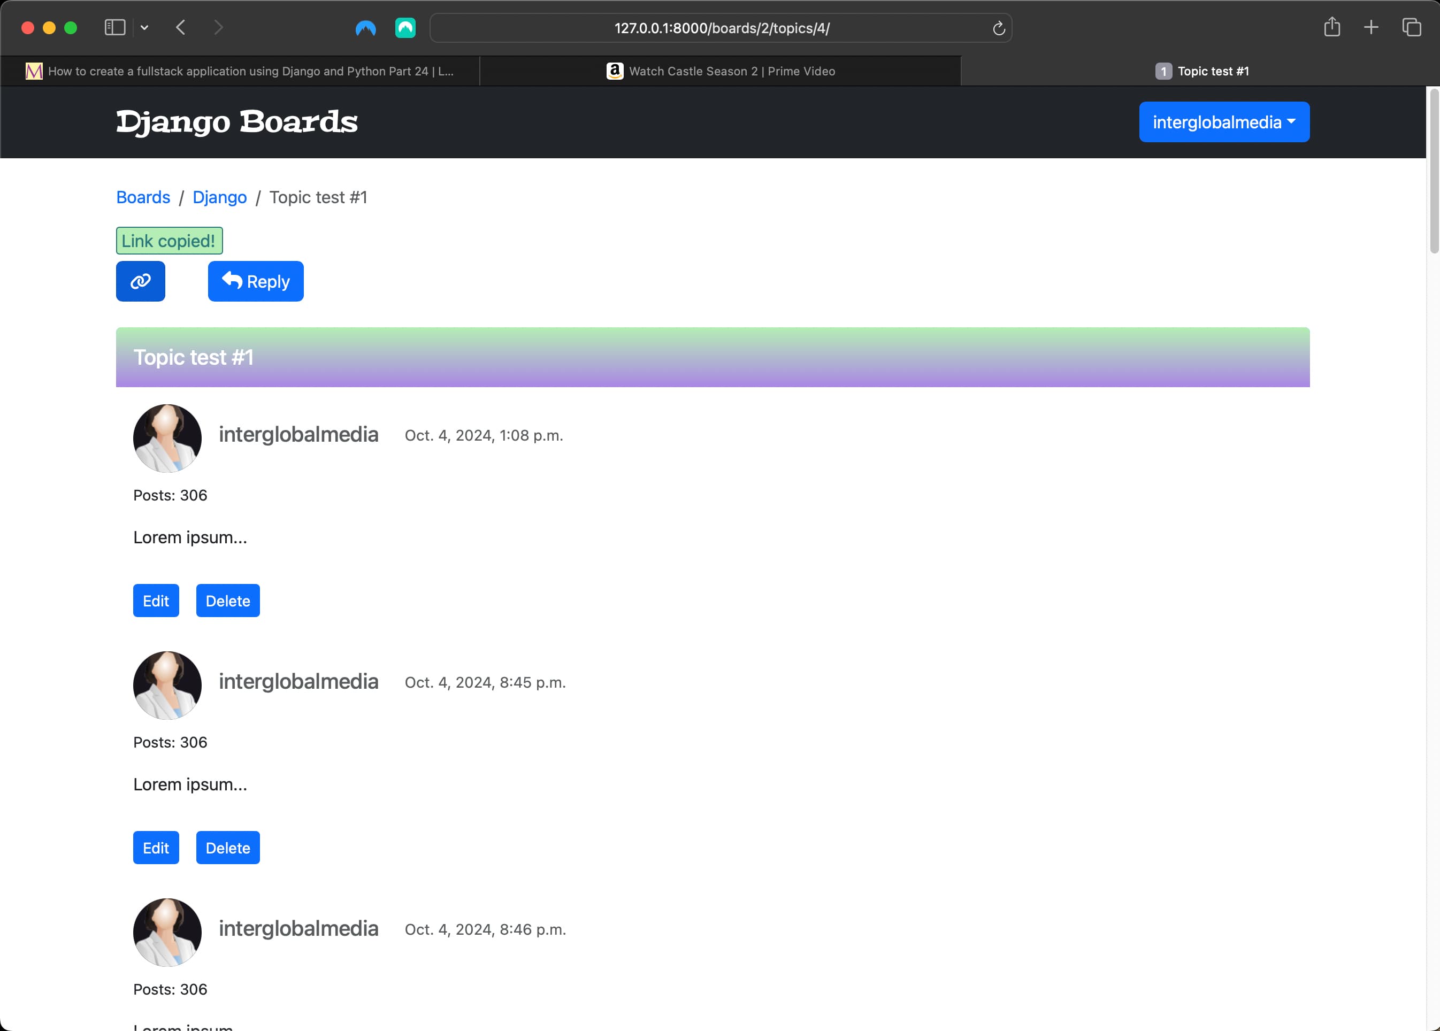This screenshot has width=1440, height=1031.
Task: Open a new tab with plus icon
Action: click(x=1371, y=27)
